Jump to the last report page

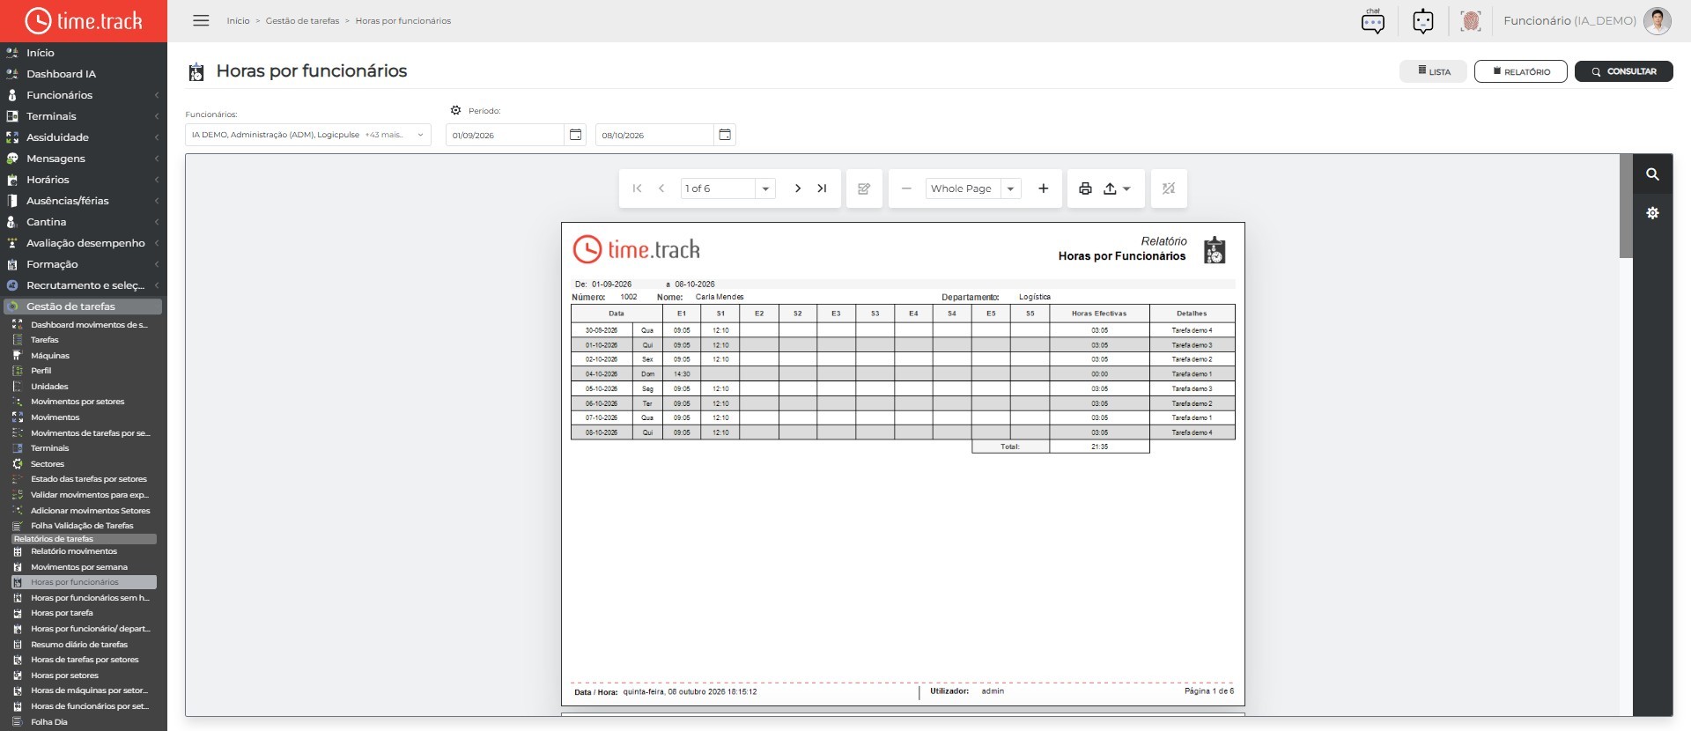tap(822, 188)
